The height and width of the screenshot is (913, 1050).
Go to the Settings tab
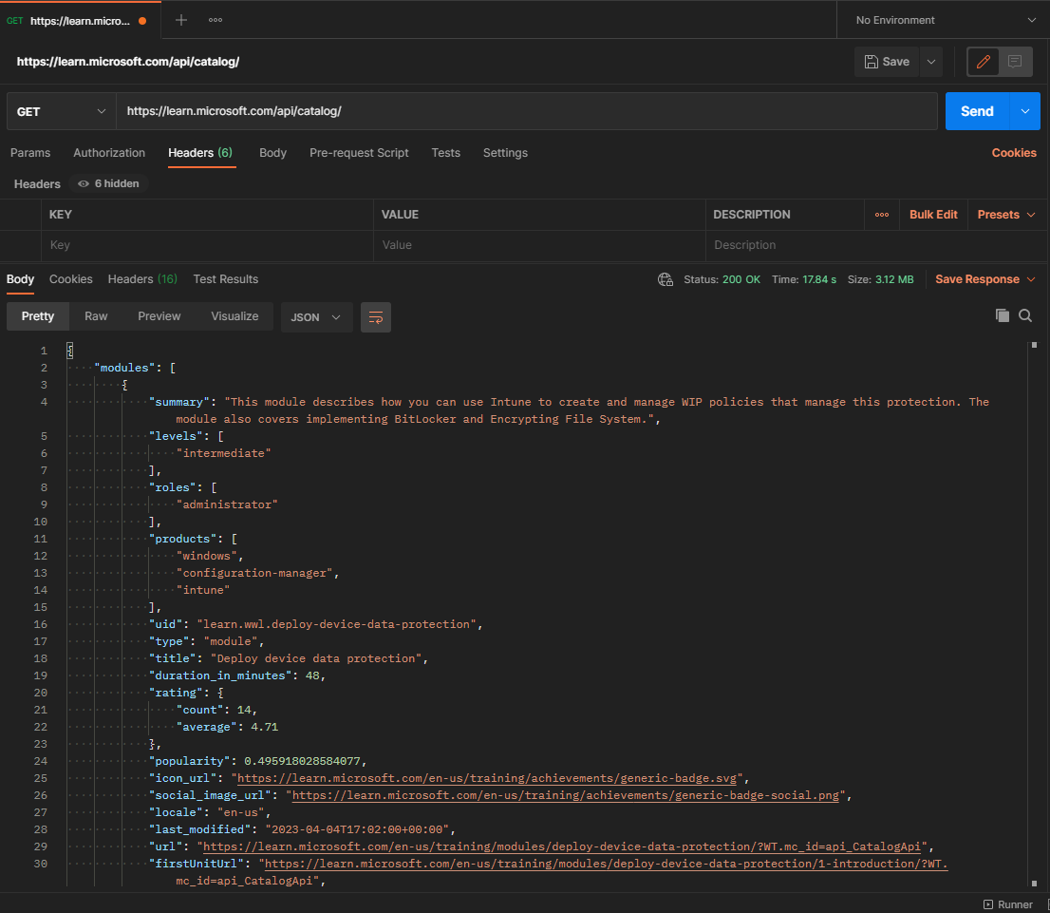505,153
